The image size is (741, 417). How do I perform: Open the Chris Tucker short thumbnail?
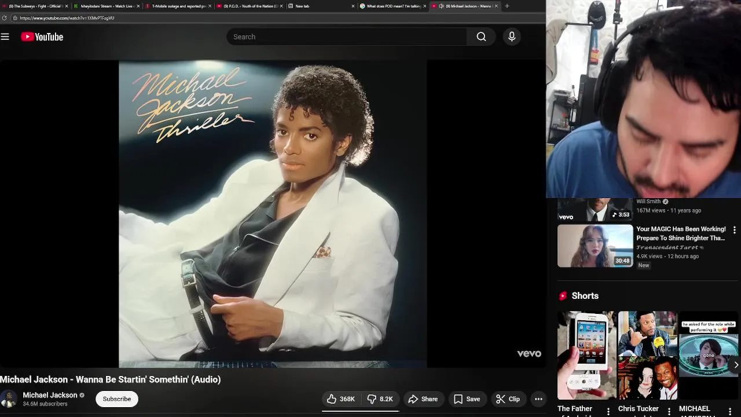click(x=647, y=355)
